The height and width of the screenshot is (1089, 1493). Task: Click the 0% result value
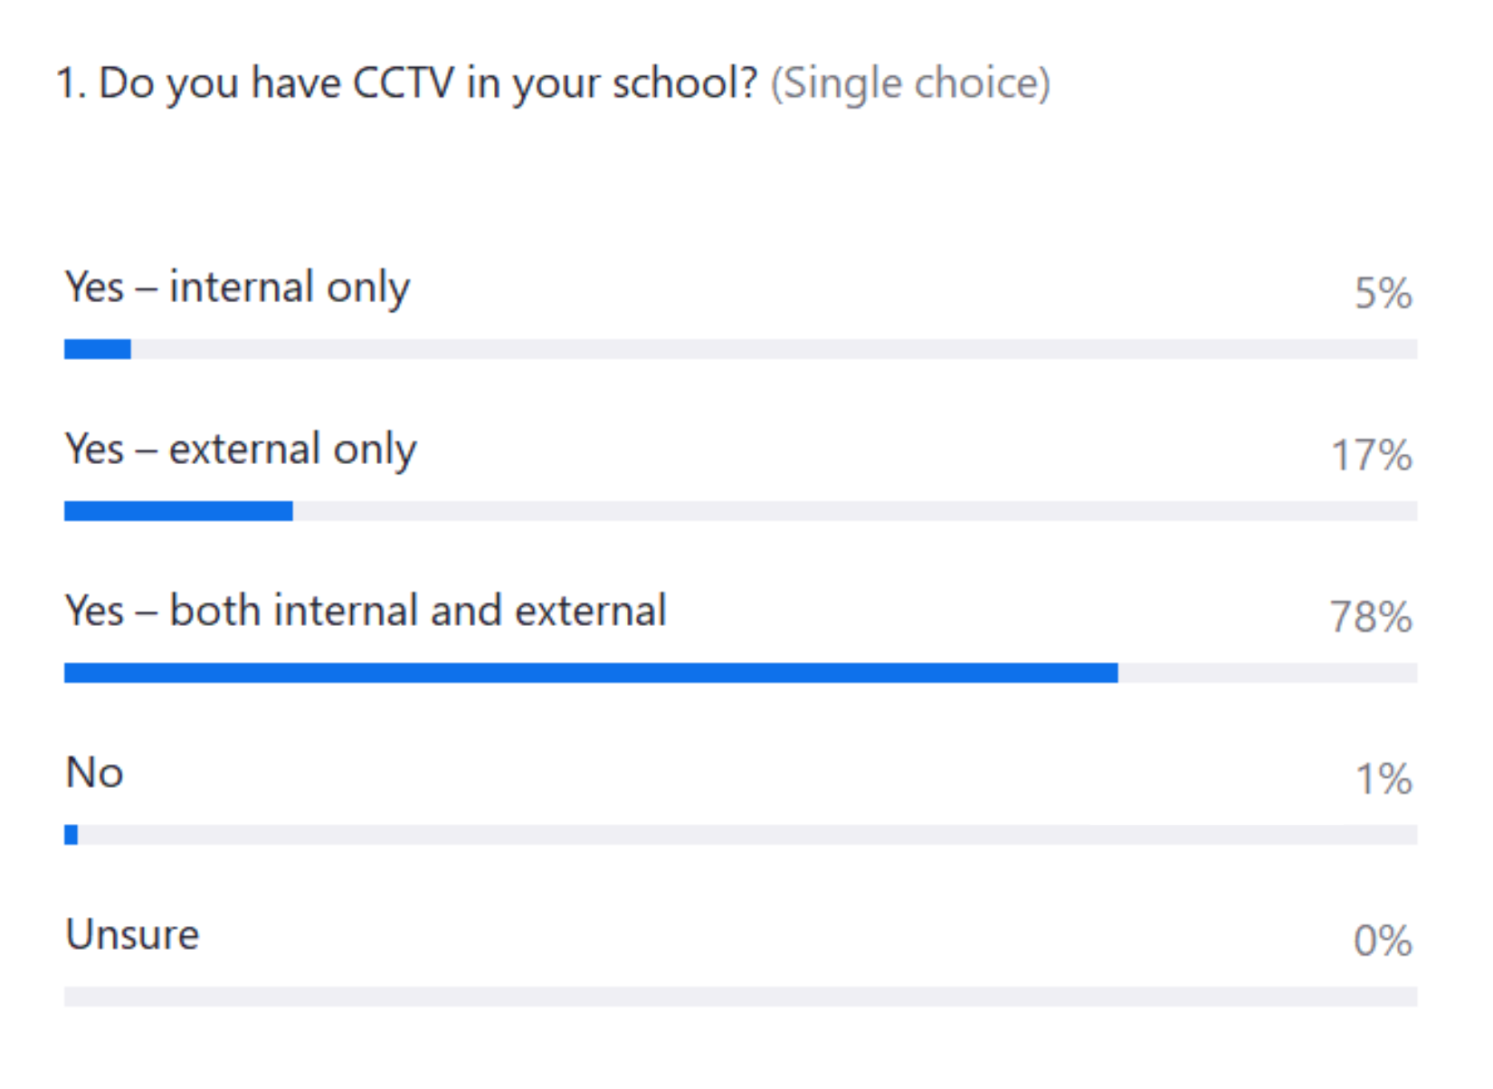click(1382, 941)
